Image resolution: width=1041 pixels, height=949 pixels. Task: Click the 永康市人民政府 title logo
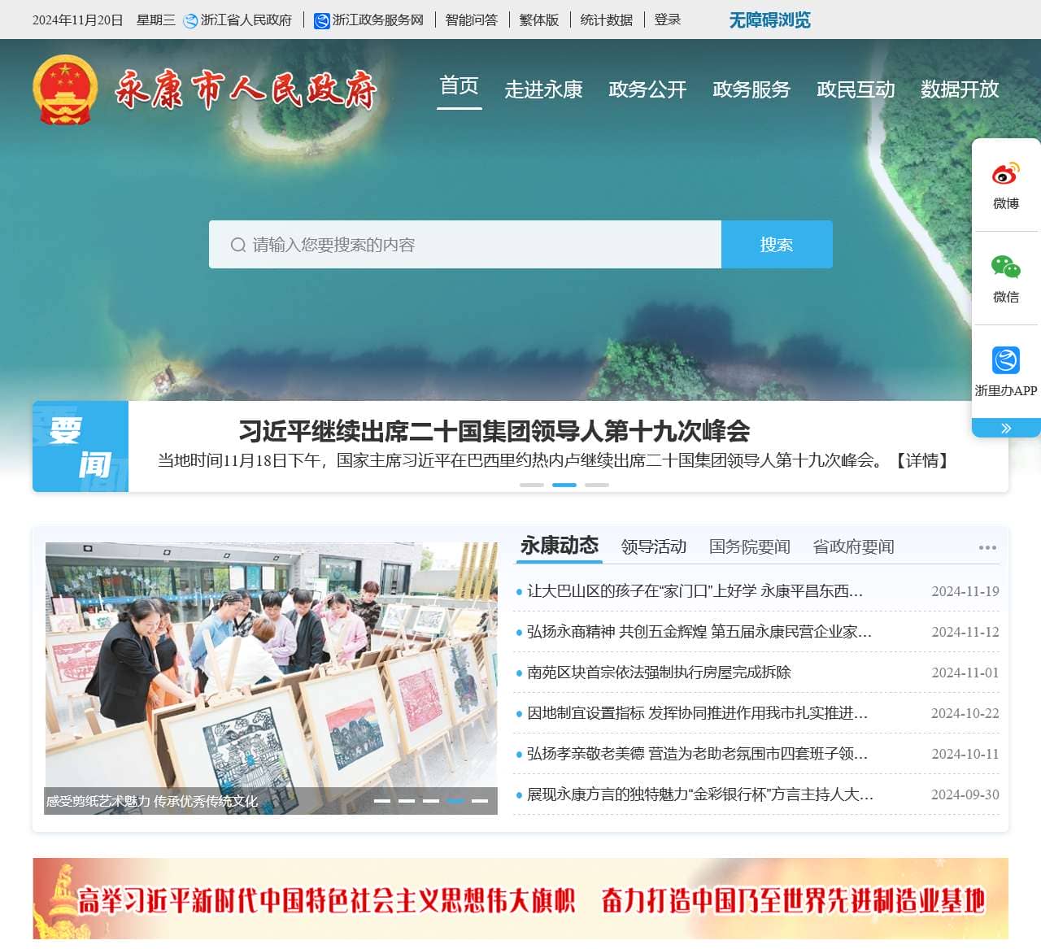click(246, 89)
